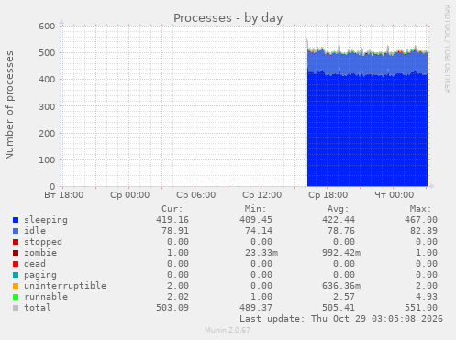
Task: Click the 'Number of processes' axis label
Action: [x=9, y=105]
